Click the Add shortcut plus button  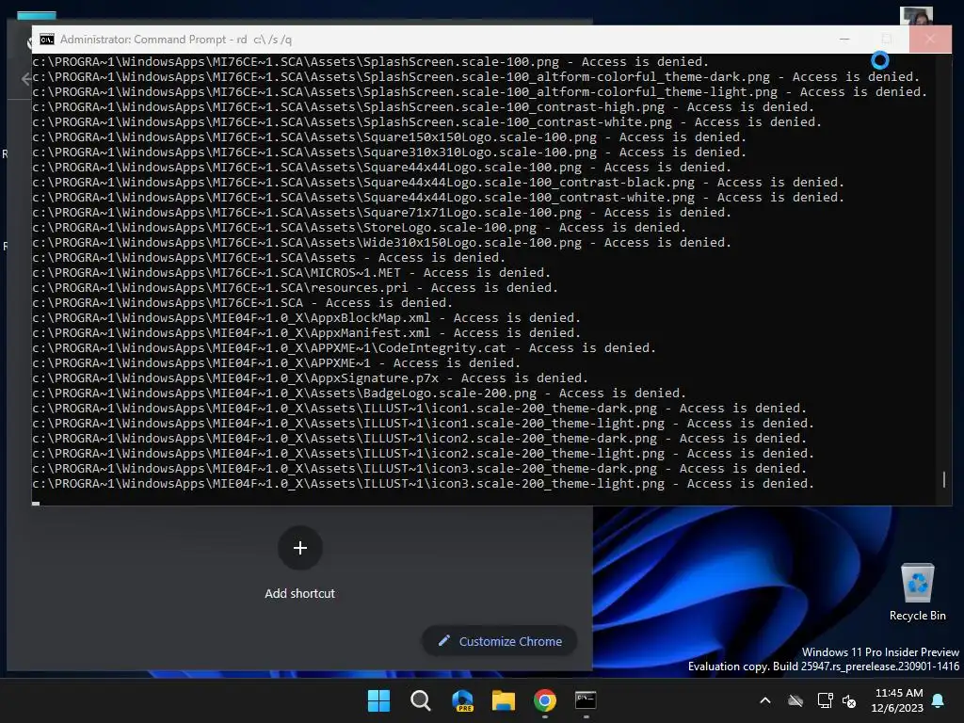(300, 548)
